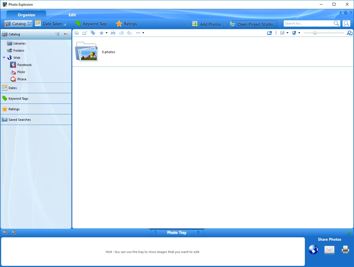Click the tree structure icon in Catalog header
Screen dimensions: 354x267
tap(57, 34)
